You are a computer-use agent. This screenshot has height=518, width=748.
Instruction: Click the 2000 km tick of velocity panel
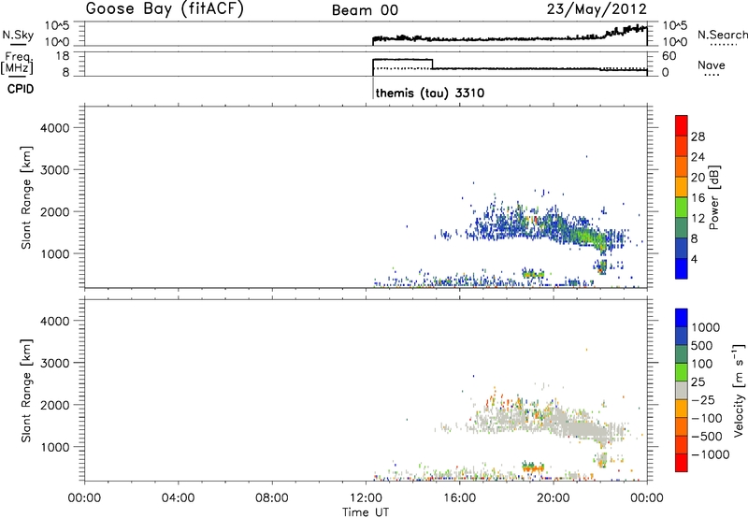pyautogui.click(x=55, y=405)
